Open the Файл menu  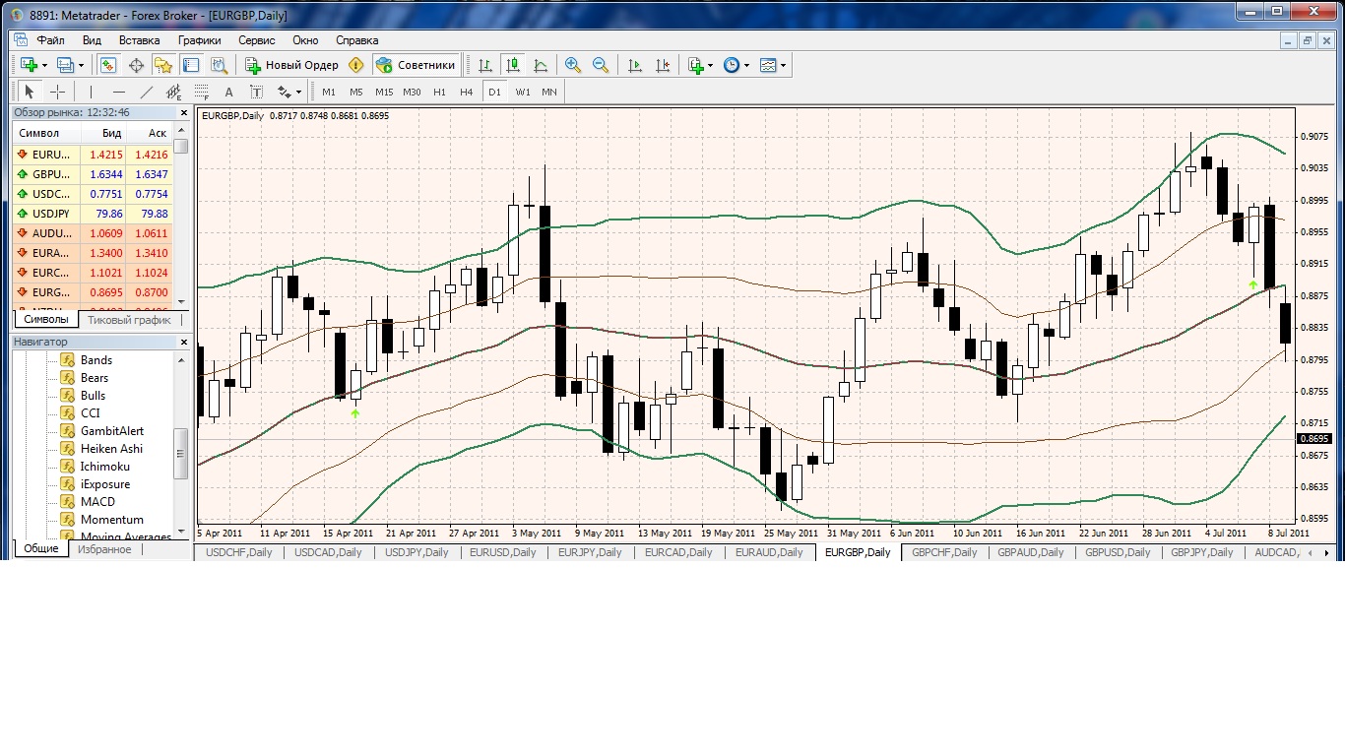pyautogui.click(x=50, y=40)
